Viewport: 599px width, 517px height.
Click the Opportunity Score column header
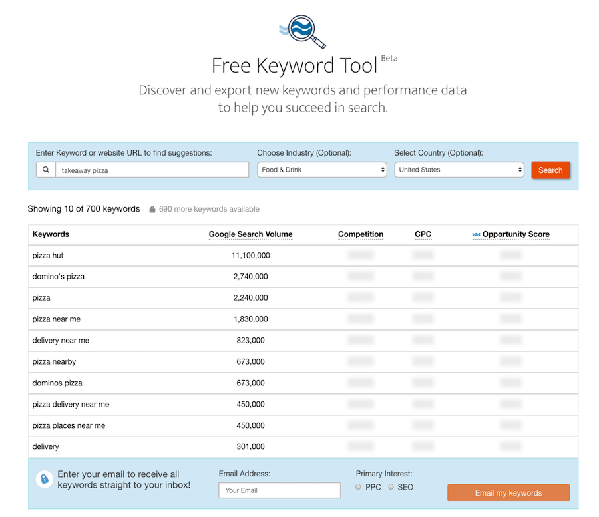pyautogui.click(x=516, y=234)
